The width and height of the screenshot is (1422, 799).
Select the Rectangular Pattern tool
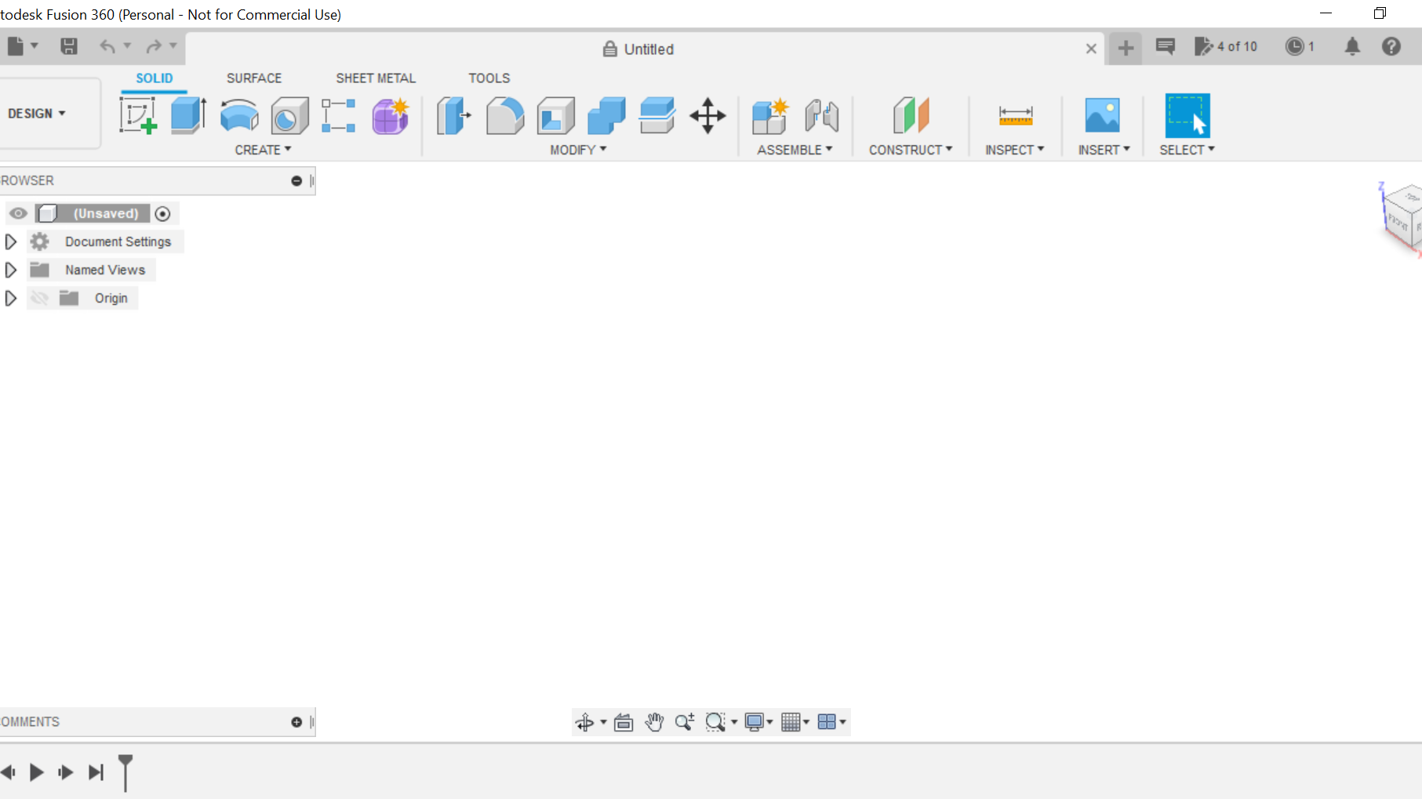pyautogui.click(x=339, y=115)
